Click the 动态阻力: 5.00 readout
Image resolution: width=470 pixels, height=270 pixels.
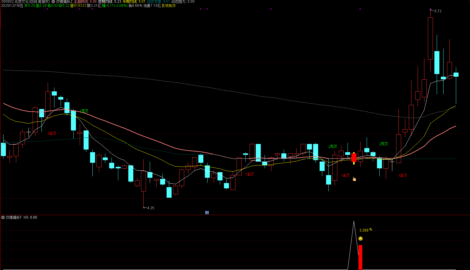(x=183, y=1)
